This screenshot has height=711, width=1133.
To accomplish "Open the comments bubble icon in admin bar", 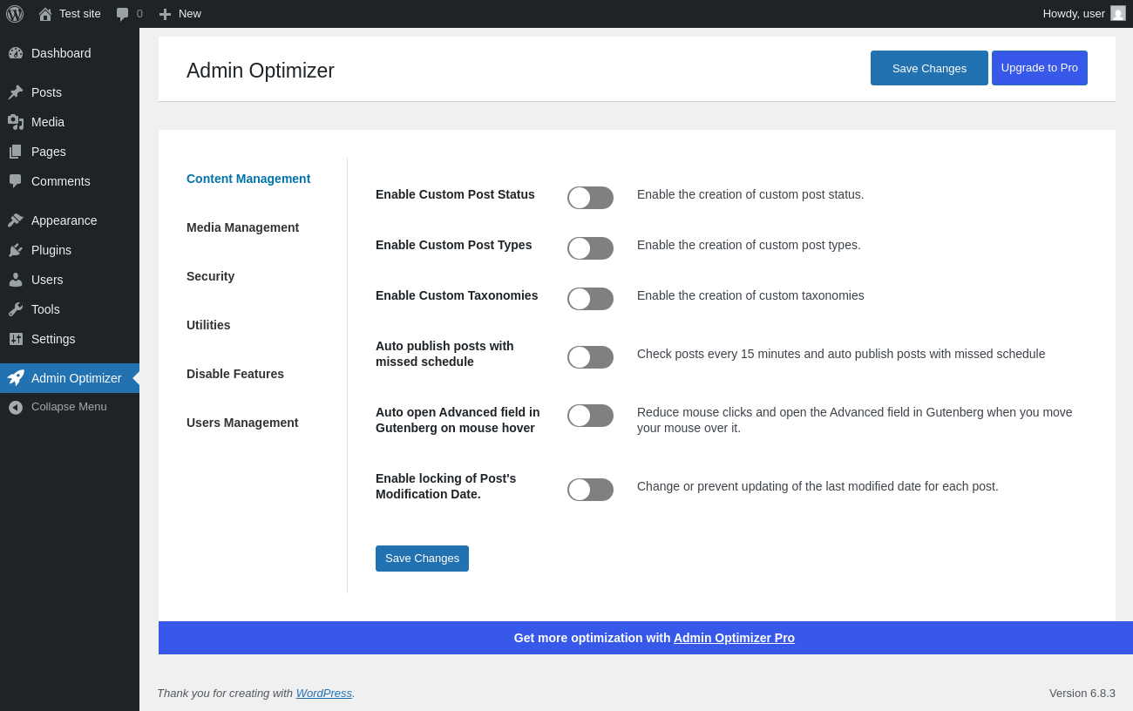I will [122, 14].
